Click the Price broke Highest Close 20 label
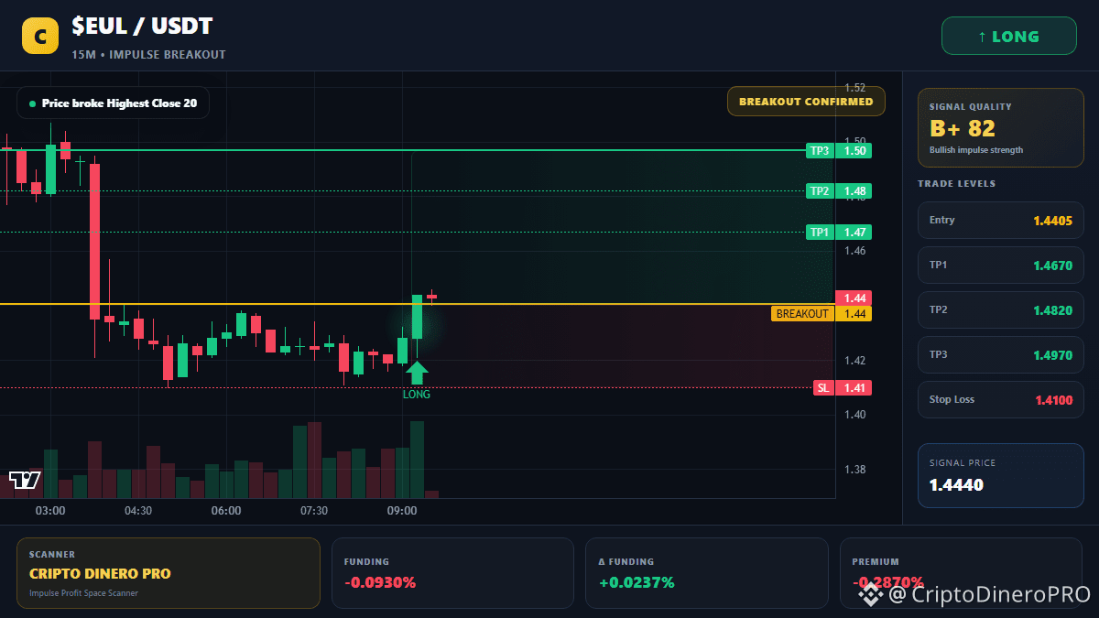The width and height of the screenshot is (1099, 618). tap(113, 103)
